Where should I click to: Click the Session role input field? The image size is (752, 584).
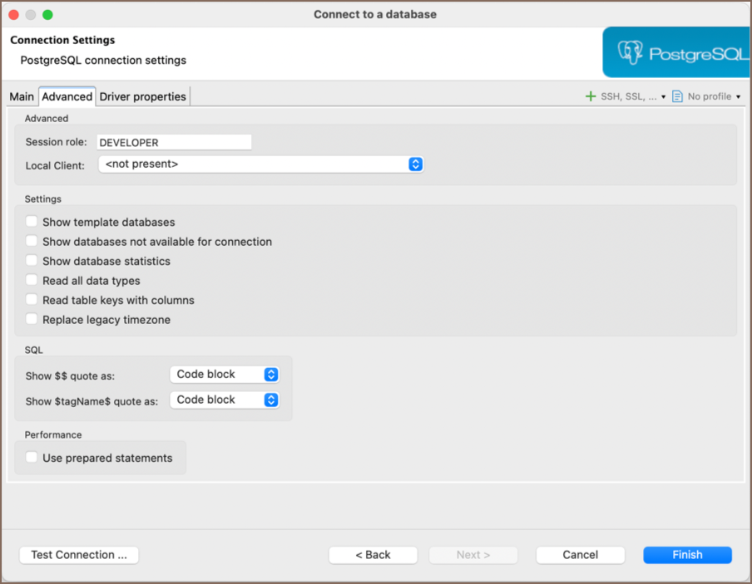point(174,143)
